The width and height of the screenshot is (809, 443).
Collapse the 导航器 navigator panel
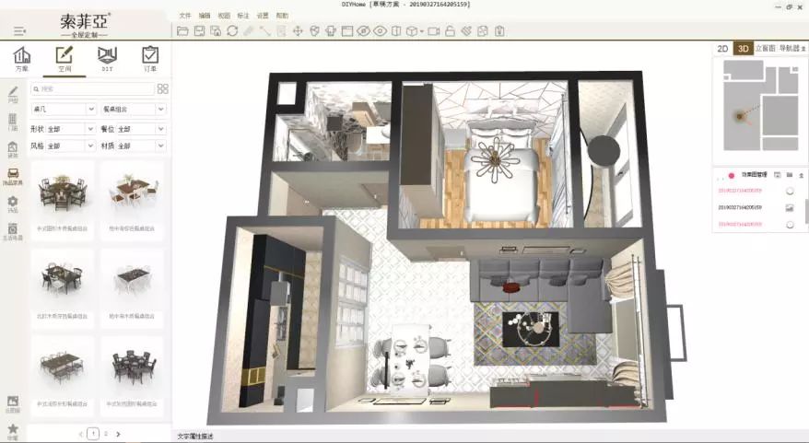coord(803,49)
